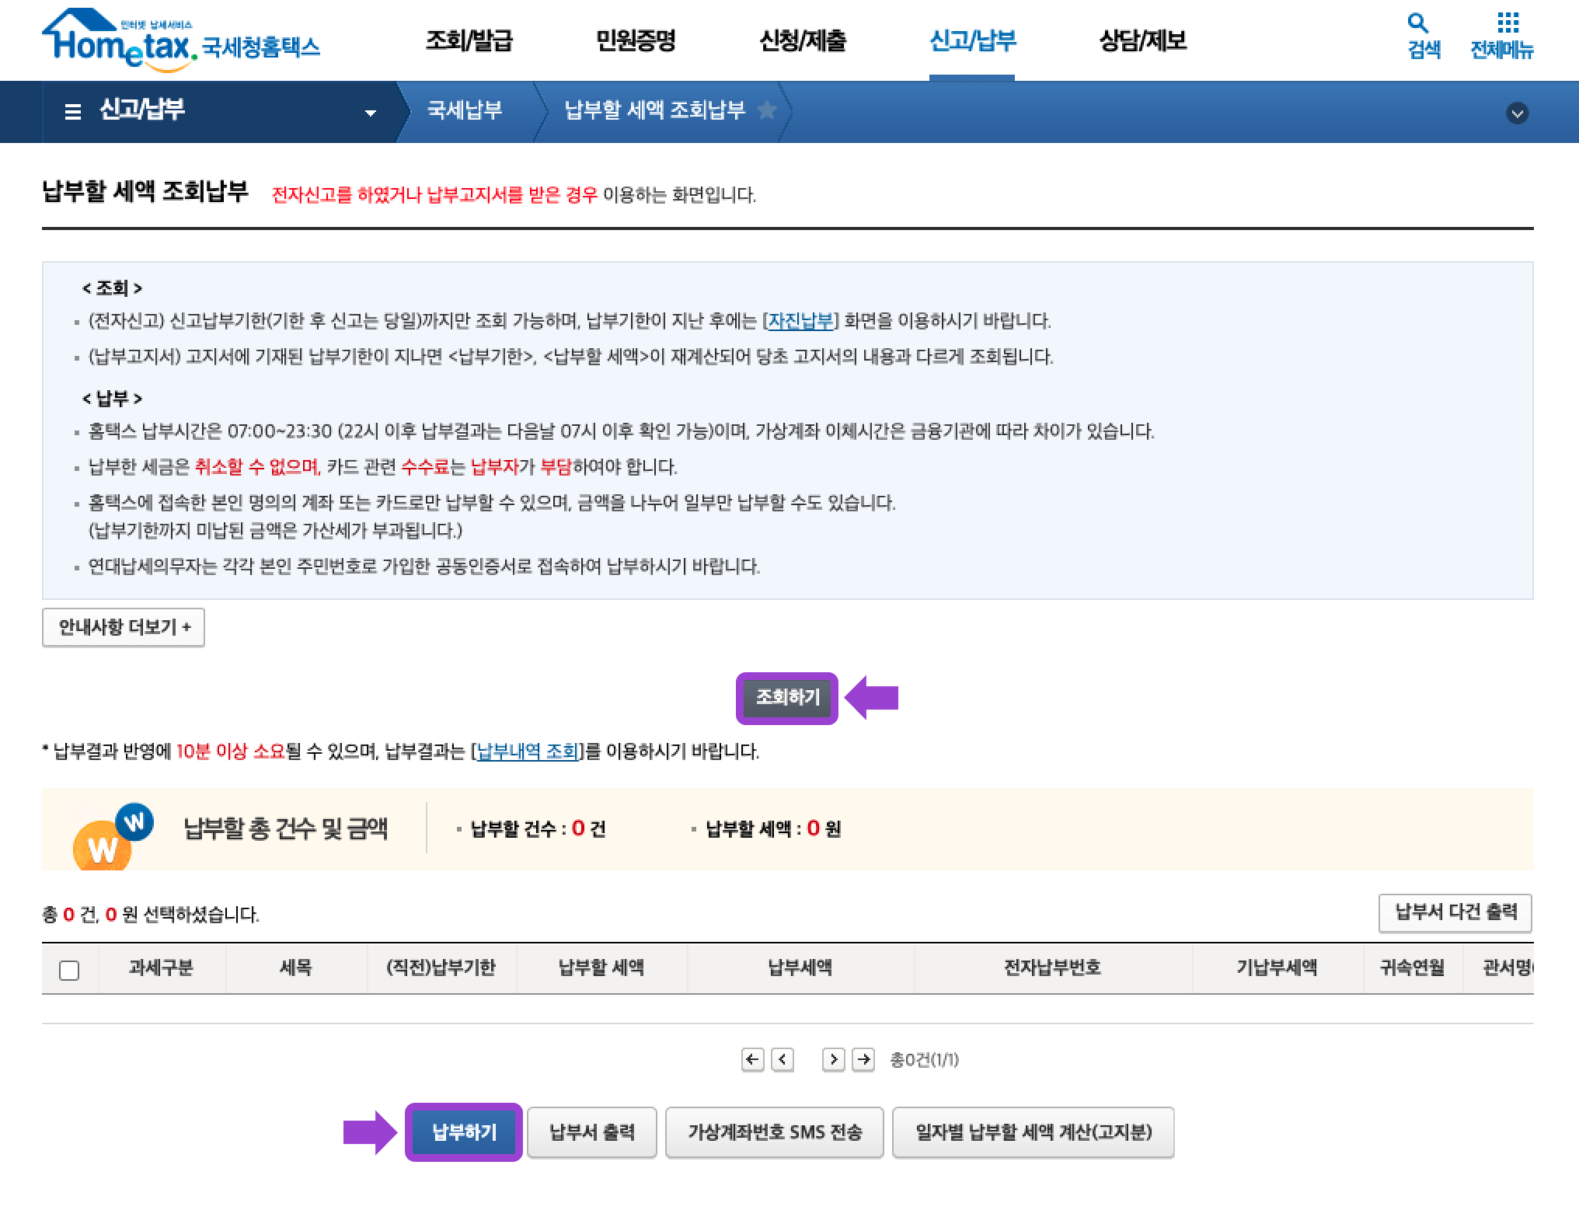Select the 국세납부 breadcrumb item
1579x1217 pixels.
465,110
